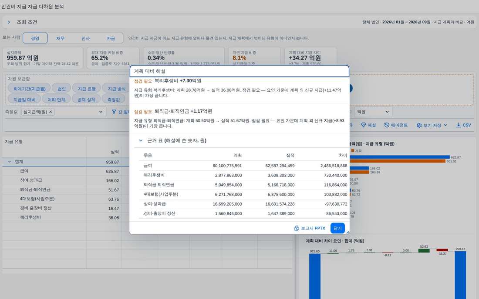Switch to the 자금 viewer tab
The height and width of the screenshot is (299, 479).
(111, 38)
